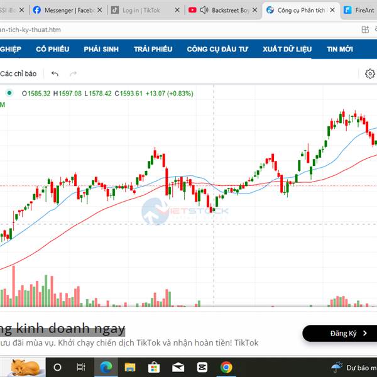Mute the Backstreet Boys tab speaker icon

click(204, 10)
